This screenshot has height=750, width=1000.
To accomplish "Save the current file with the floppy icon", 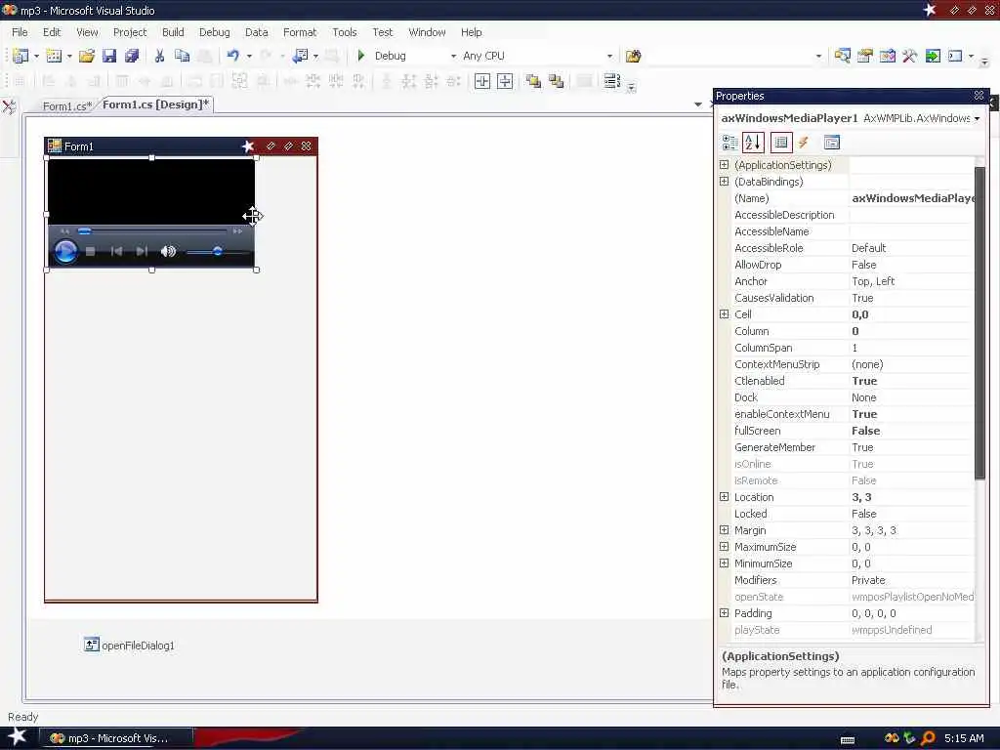I will click(x=109, y=56).
